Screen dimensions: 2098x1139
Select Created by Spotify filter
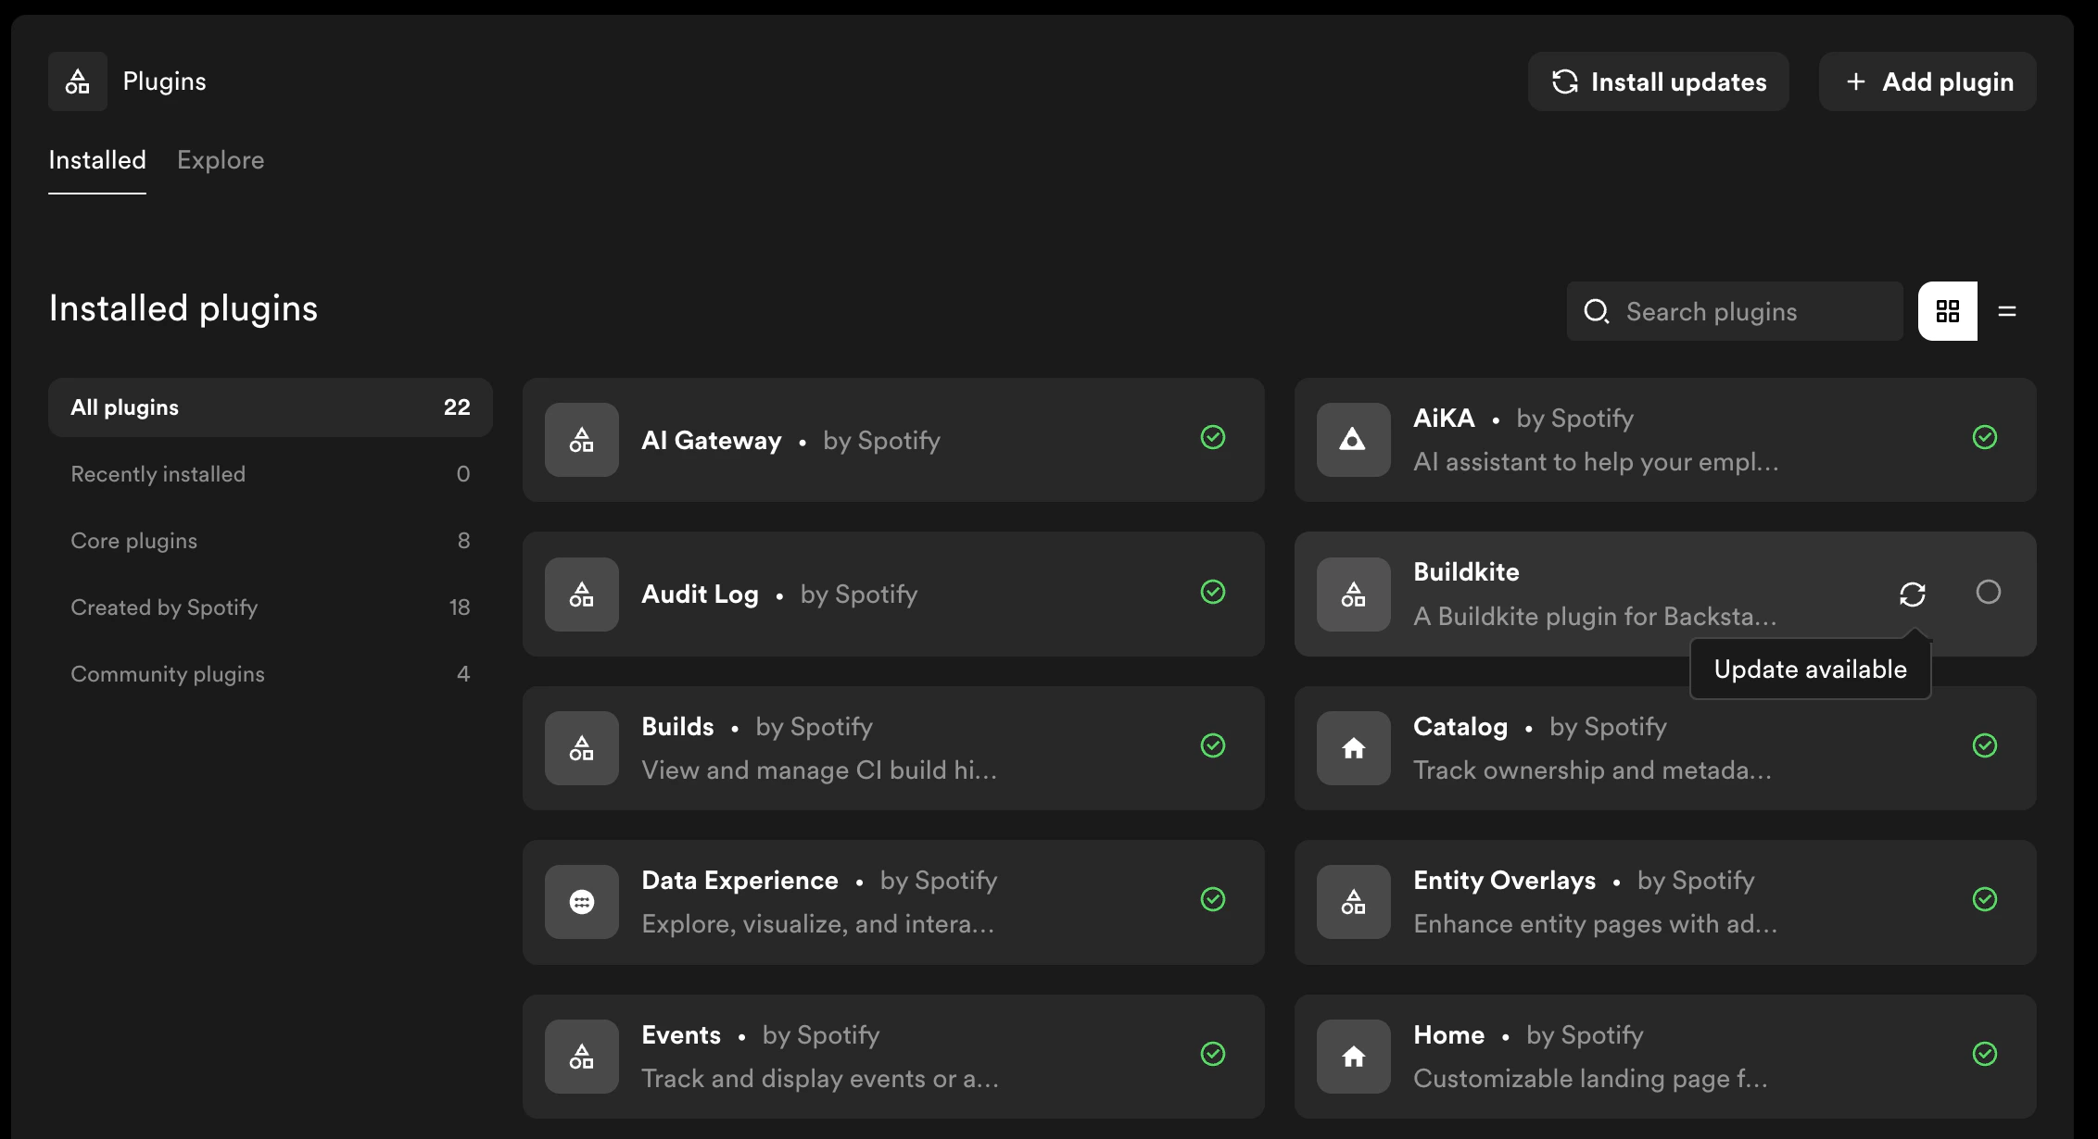pyautogui.click(x=271, y=607)
